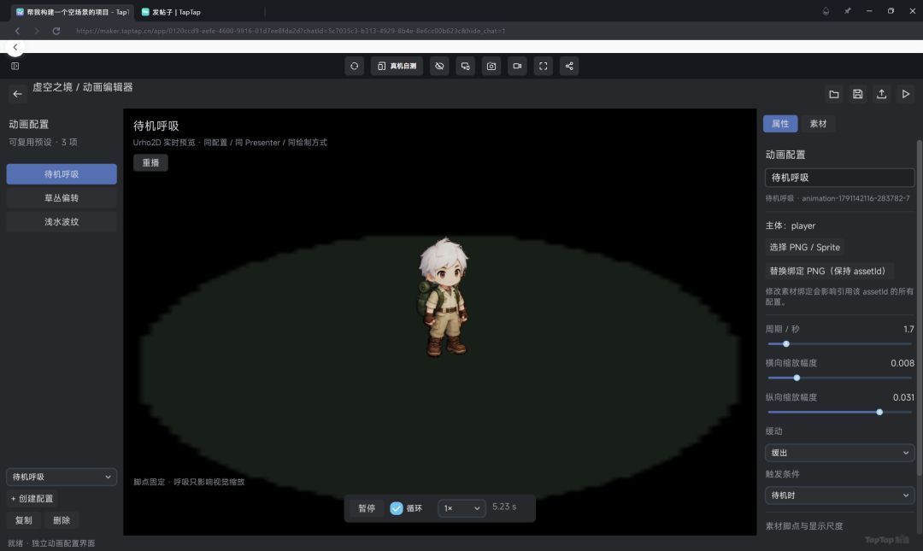923x551 pixels.
Task: Expand the 缓出 easing dropdown
Action: (839, 453)
